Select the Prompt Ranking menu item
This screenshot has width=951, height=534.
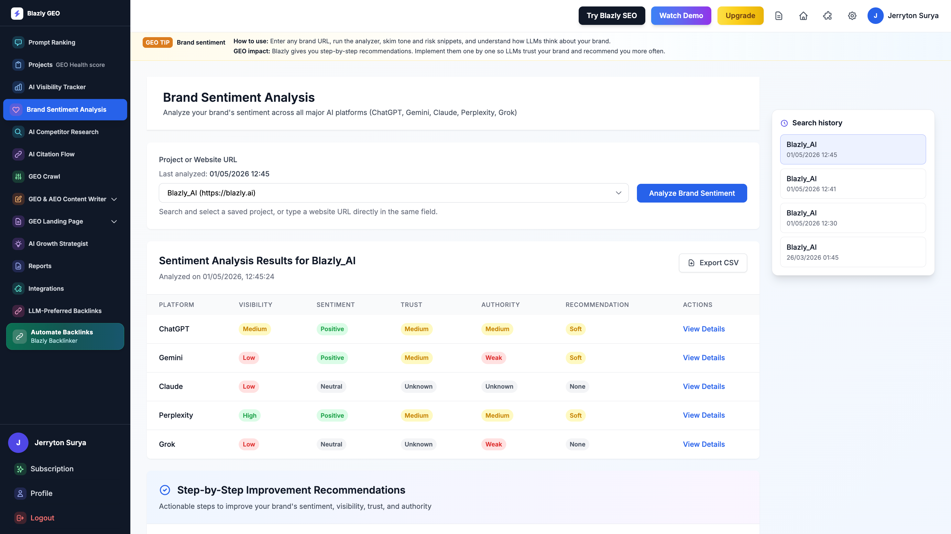65,42
